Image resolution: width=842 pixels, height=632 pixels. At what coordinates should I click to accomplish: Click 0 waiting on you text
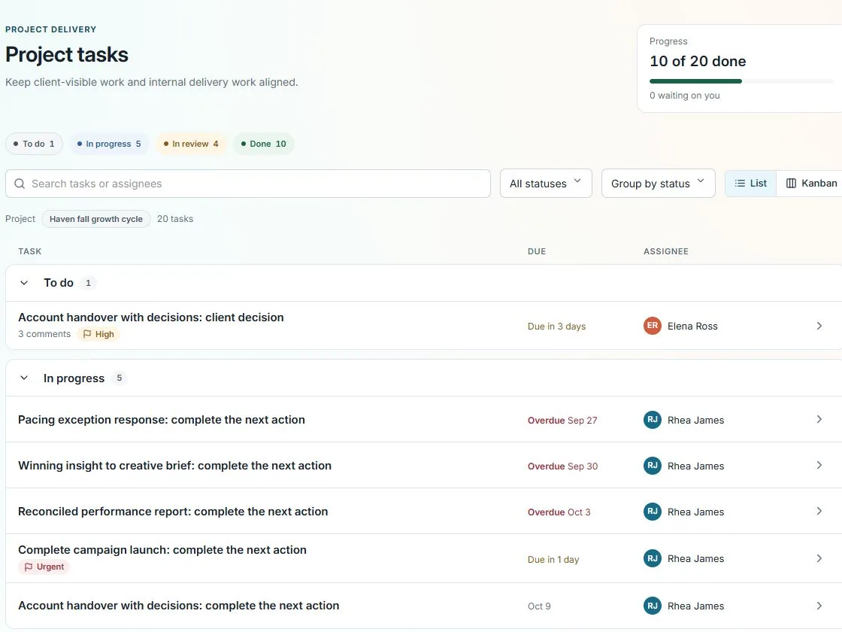point(685,95)
